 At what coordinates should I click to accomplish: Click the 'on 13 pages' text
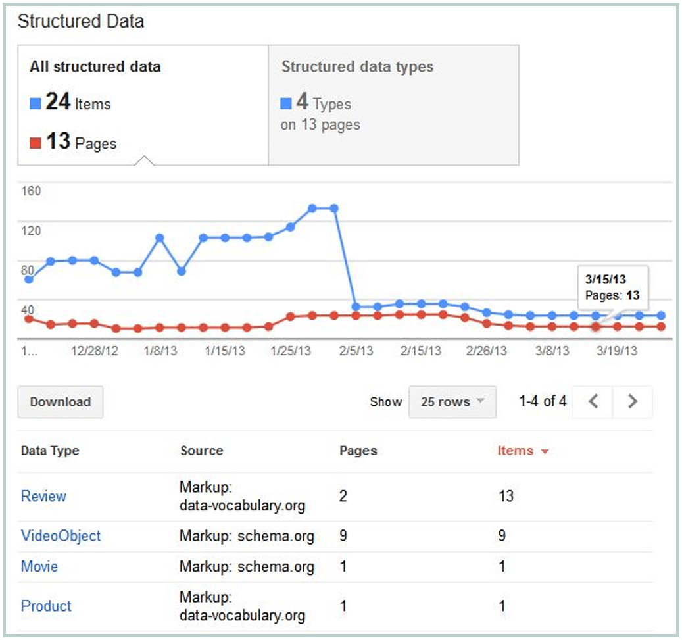coord(320,125)
